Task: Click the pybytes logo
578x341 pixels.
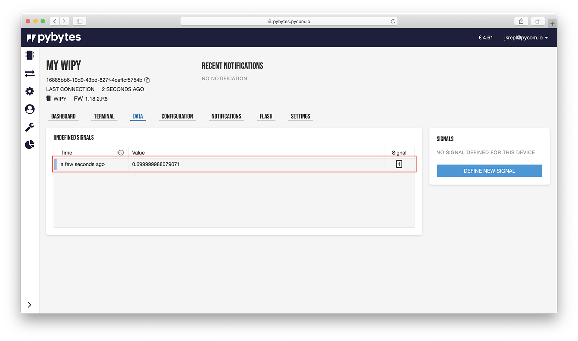Action: coord(54,38)
